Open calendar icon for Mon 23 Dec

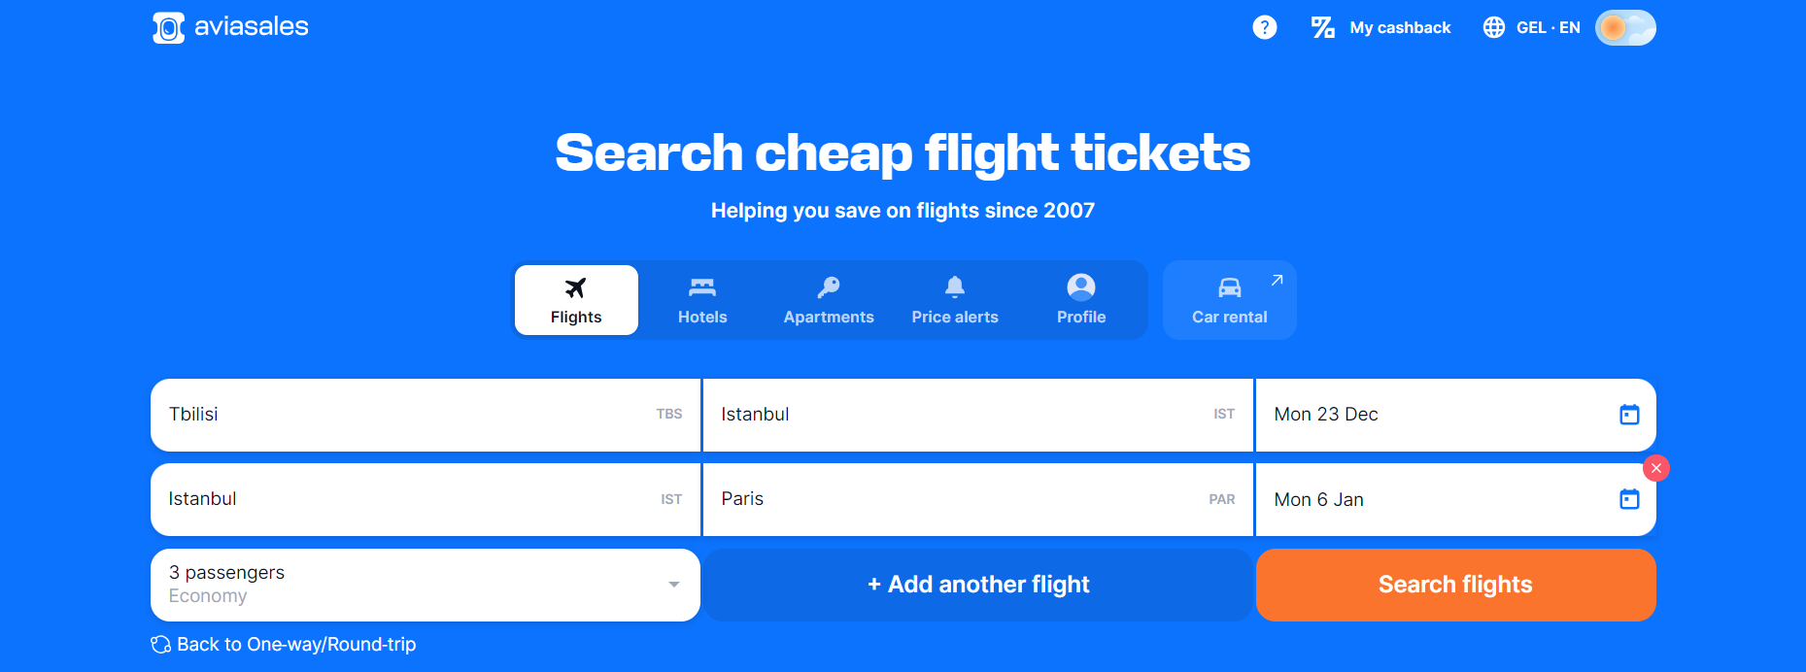pos(1629,415)
